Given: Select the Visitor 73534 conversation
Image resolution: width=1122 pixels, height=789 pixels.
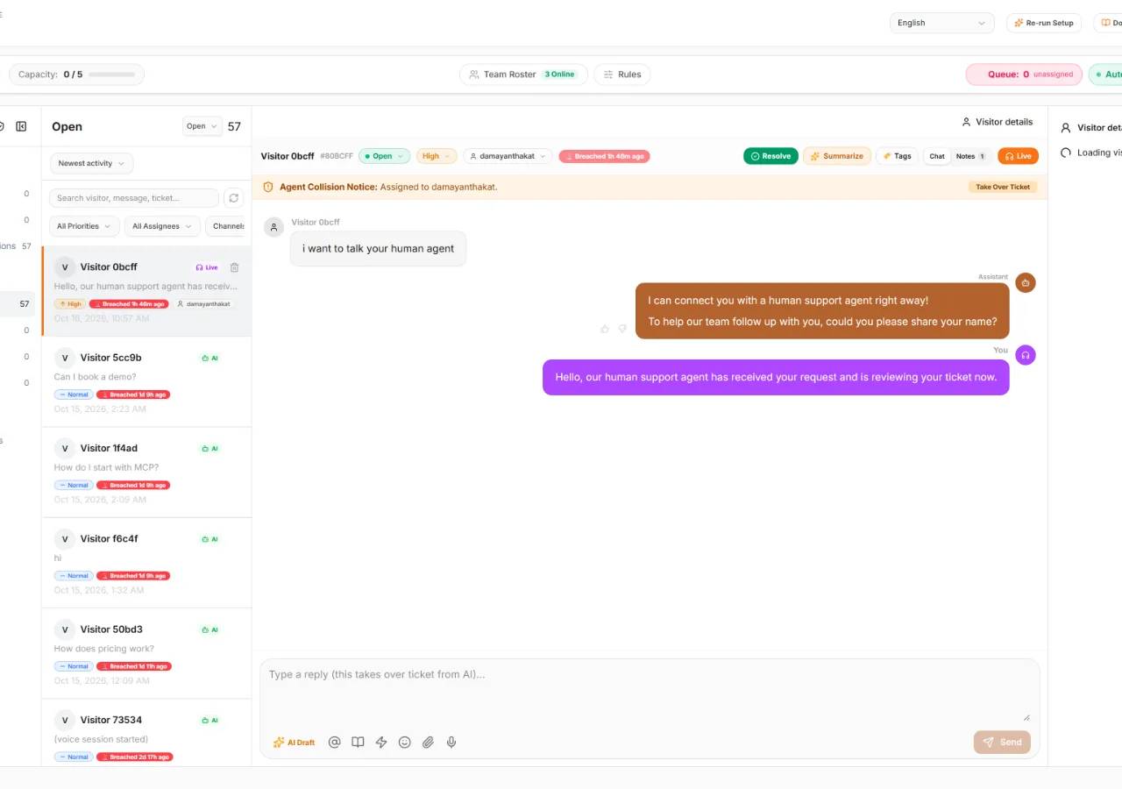Looking at the screenshot, I should click(x=146, y=733).
